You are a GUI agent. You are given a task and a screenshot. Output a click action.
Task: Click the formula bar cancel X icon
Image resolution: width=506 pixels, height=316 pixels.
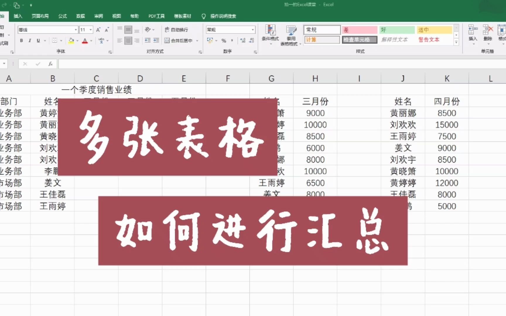tap(25, 63)
